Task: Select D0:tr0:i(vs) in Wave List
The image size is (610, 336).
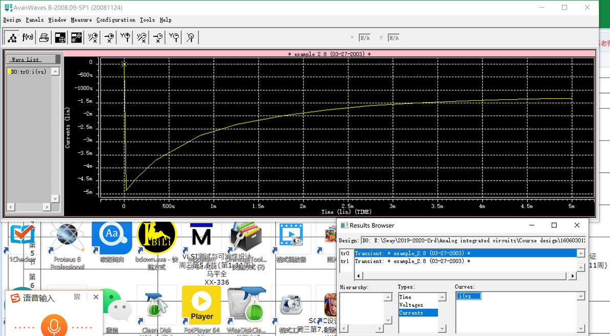Action: click(x=29, y=72)
